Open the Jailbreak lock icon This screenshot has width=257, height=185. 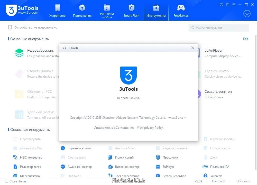coord(205,175)
